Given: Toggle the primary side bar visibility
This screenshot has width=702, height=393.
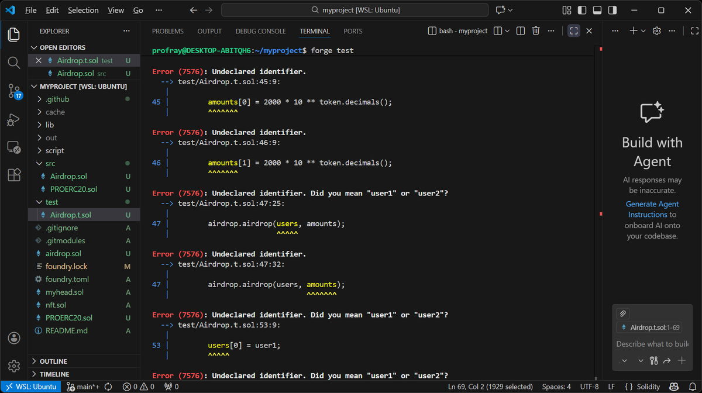Looking at the screenshot, I should (581, 10).
